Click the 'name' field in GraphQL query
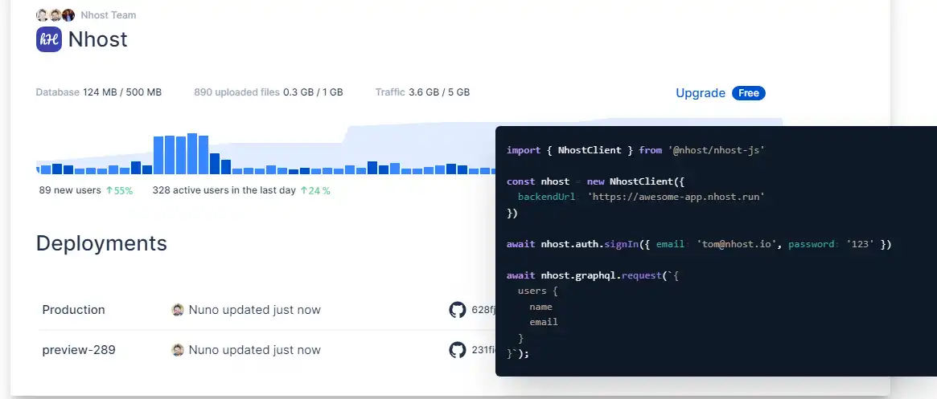 click(x=540, y=307)
